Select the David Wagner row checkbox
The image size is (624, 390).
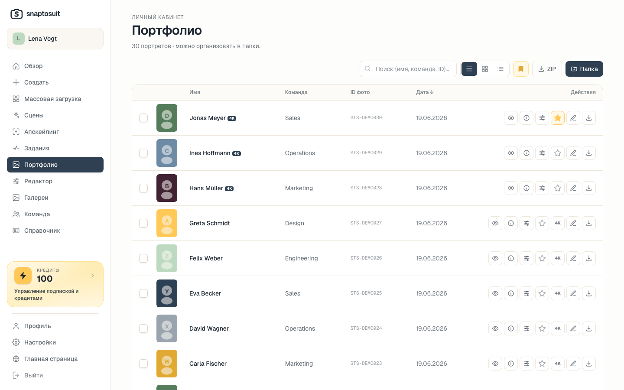143,328
